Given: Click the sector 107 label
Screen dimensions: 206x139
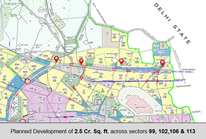Looking at the screenshot, I should (115, 35).
